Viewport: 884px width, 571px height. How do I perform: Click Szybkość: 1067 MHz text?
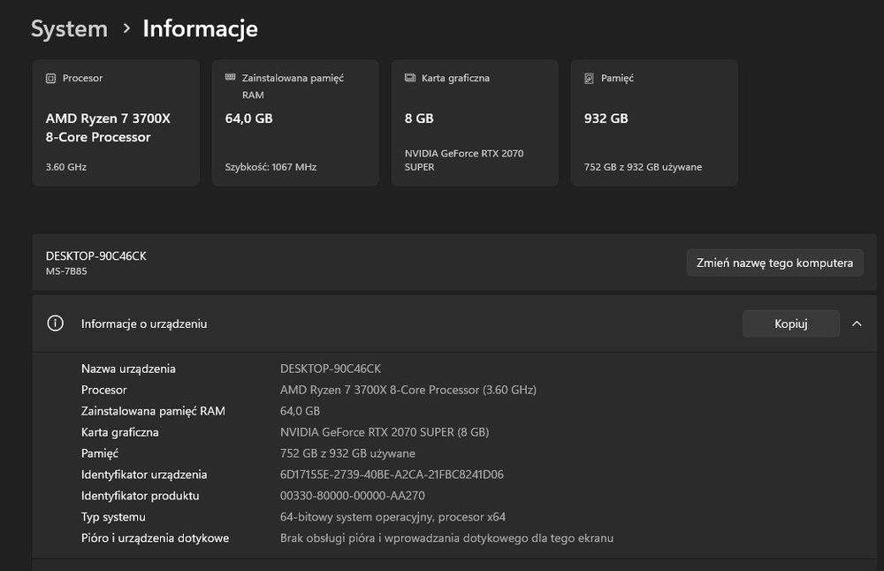271,167
